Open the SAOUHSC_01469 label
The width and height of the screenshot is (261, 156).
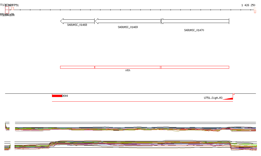click(x=128, y=27)
